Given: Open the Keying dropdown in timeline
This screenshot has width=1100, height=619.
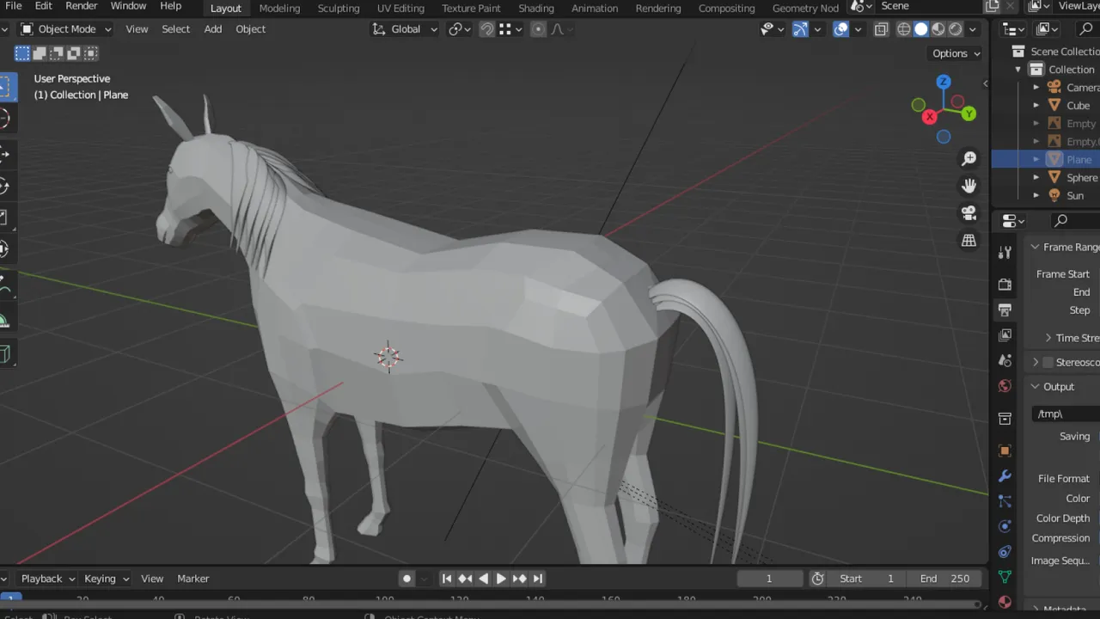Looking at the screenshot, I should (x=107, y=579).
